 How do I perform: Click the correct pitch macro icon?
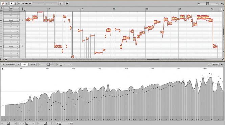(x=61, y=4)
